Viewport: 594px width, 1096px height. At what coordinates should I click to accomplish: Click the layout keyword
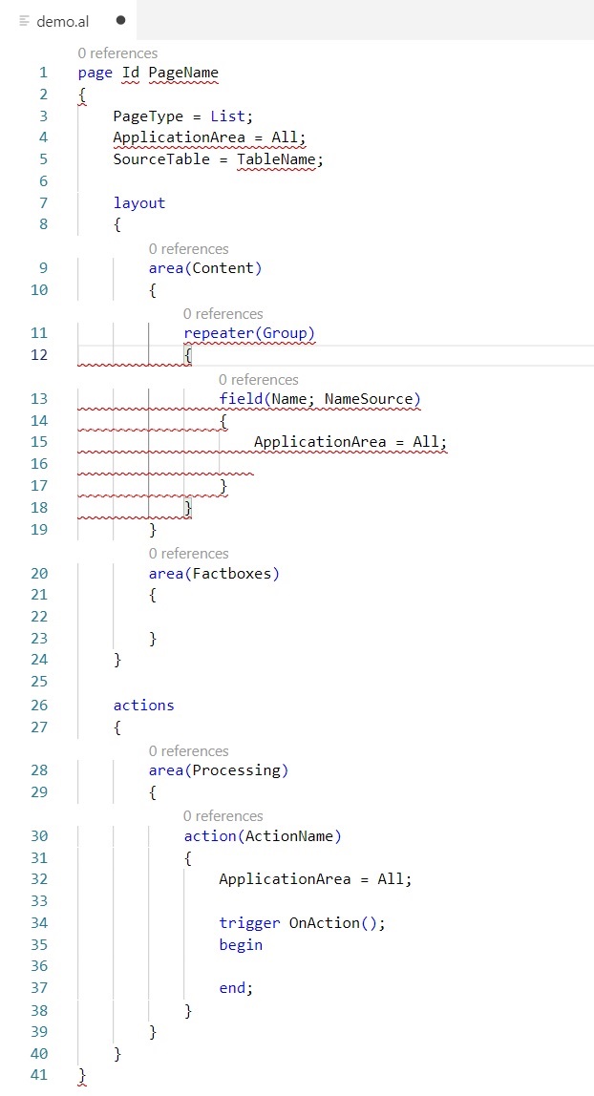pos(139,203)
